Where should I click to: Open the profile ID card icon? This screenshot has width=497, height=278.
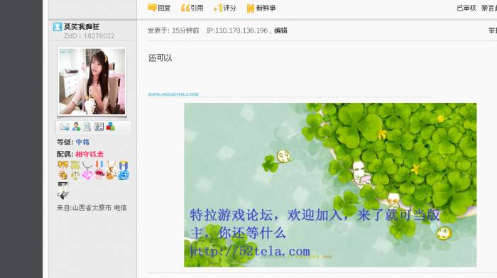pyautogui.click(x=99, y=127)
